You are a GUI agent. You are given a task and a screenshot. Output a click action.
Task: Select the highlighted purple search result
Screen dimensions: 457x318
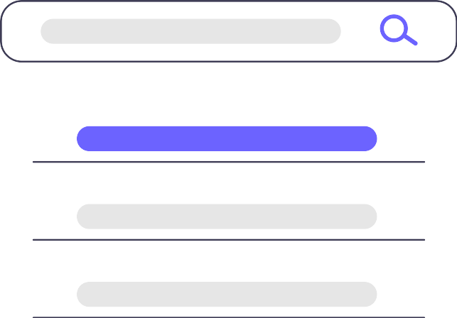(x=226, y=138)
